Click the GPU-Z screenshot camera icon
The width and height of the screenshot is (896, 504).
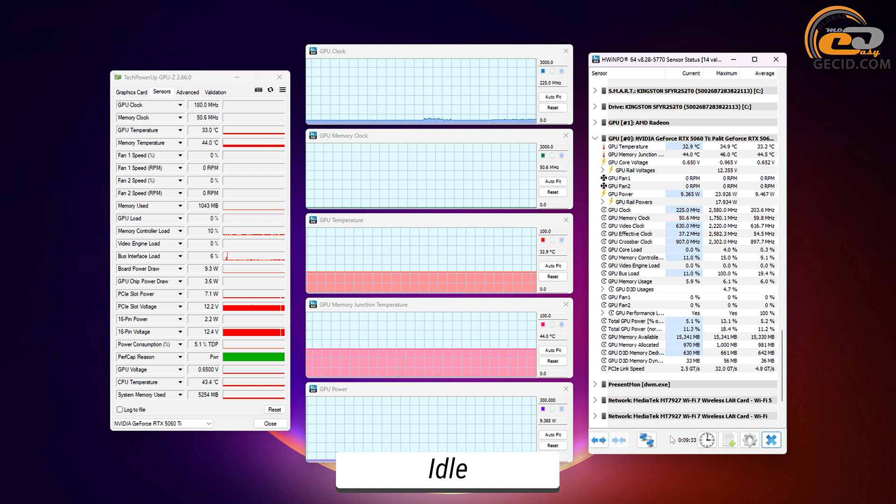(258, 90)
